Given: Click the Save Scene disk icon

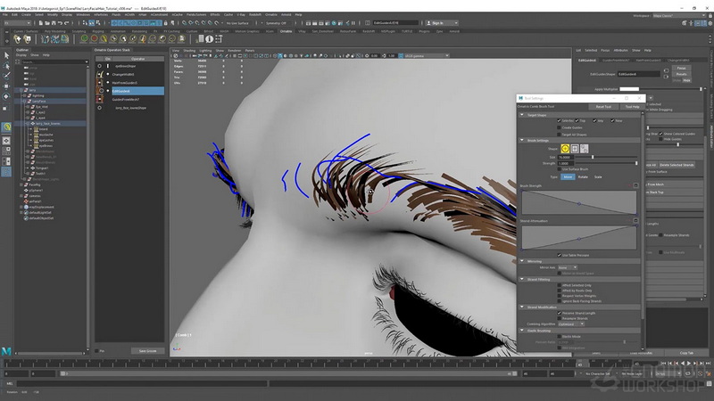Looking at the screenshot, I should coord(54,23).
